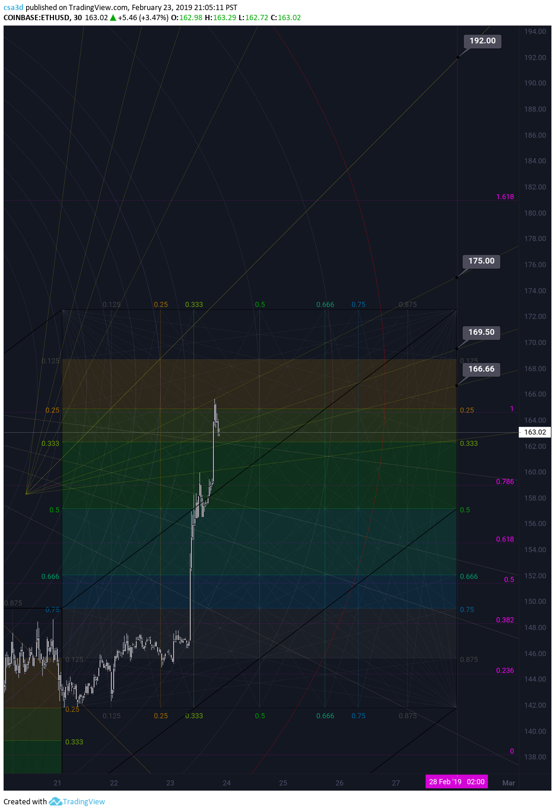Click the 138.00 price axis label

coord(535,757)
